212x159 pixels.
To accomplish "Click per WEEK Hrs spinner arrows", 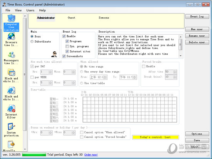I will [50, 83].
